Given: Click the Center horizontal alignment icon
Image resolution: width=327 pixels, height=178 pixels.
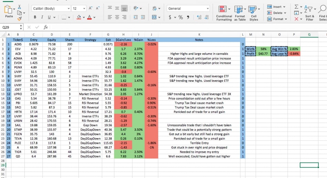Looking at the screenshot, I should click(117, 17).
